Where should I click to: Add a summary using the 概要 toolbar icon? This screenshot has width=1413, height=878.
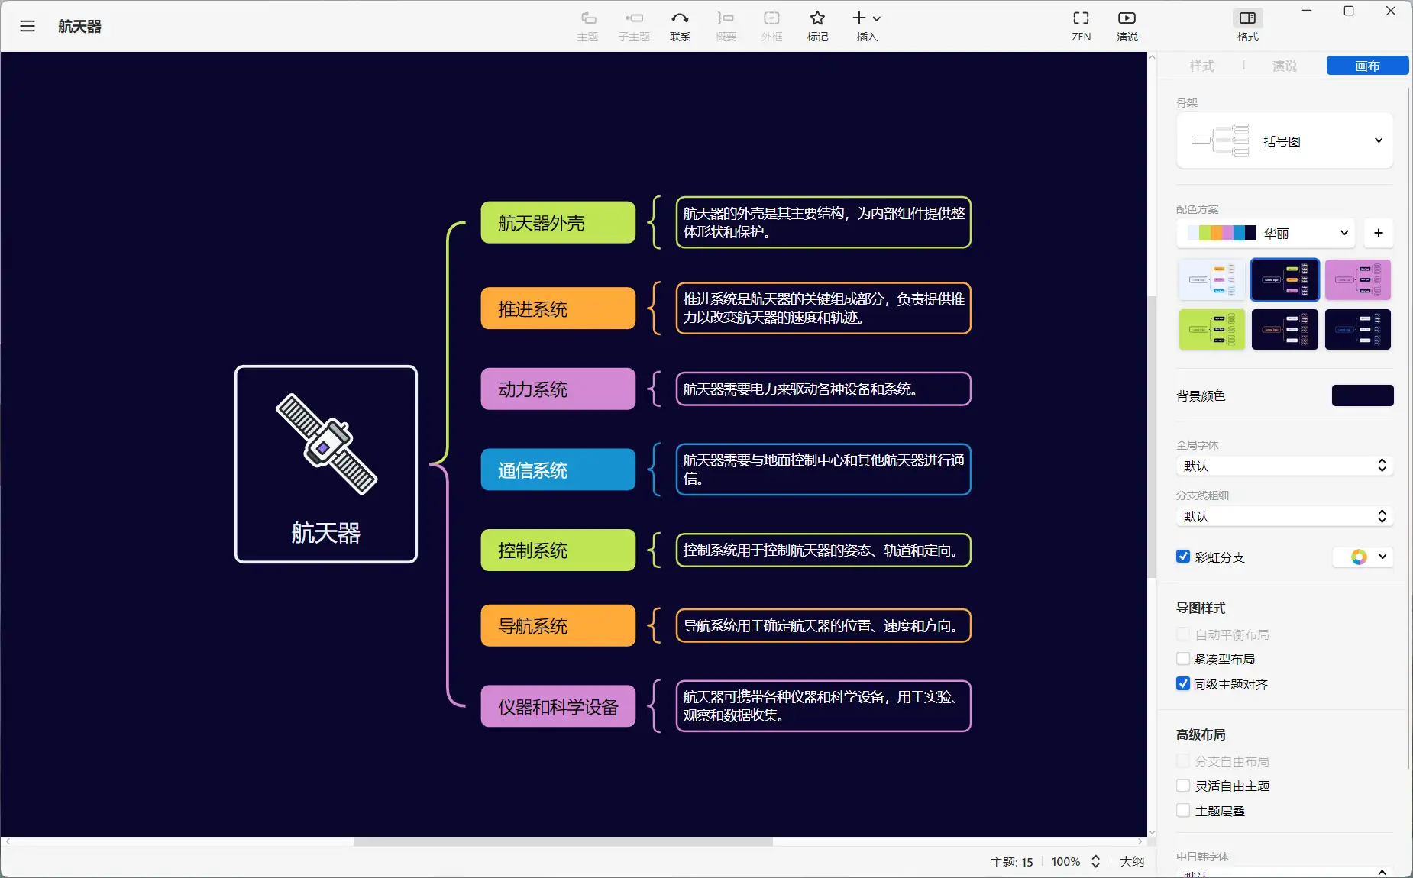725,25
